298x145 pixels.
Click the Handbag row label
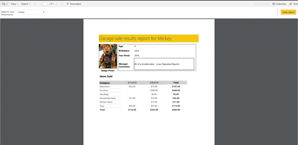coord(104,94)
